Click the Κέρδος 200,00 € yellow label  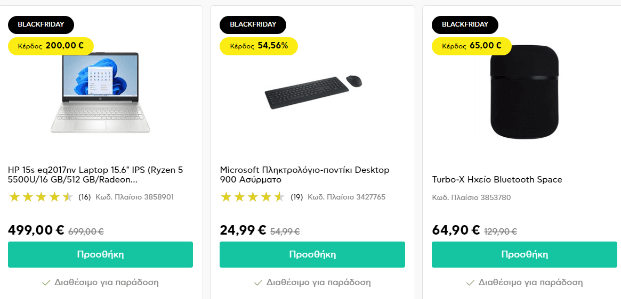pyautogui.click(x=51, y=46)
